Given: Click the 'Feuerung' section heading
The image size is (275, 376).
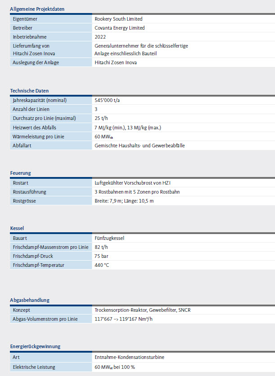Looking at the screenshot, I should pyautogui.click(x=20, y=173).
